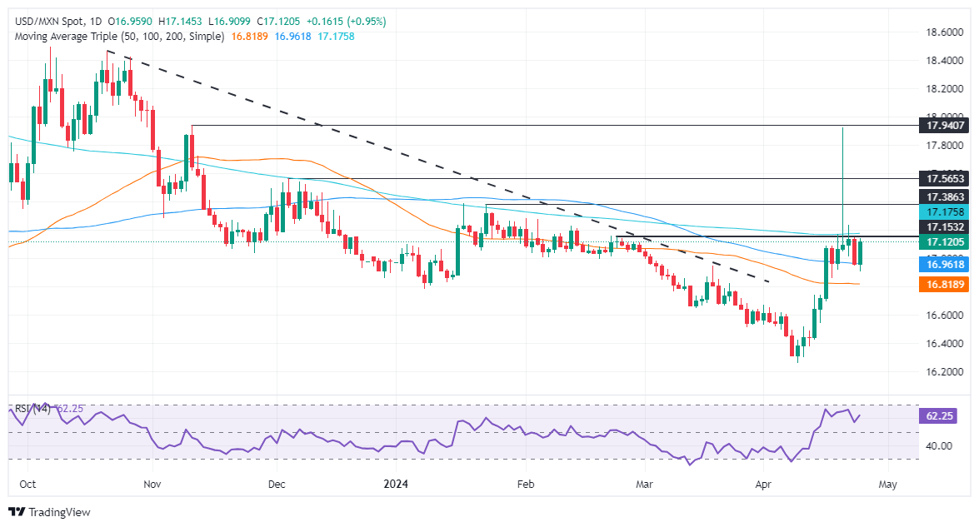979x527 pixels.
Task: Click the 2024 label on time axis
Action: click(x=396, y=484)
